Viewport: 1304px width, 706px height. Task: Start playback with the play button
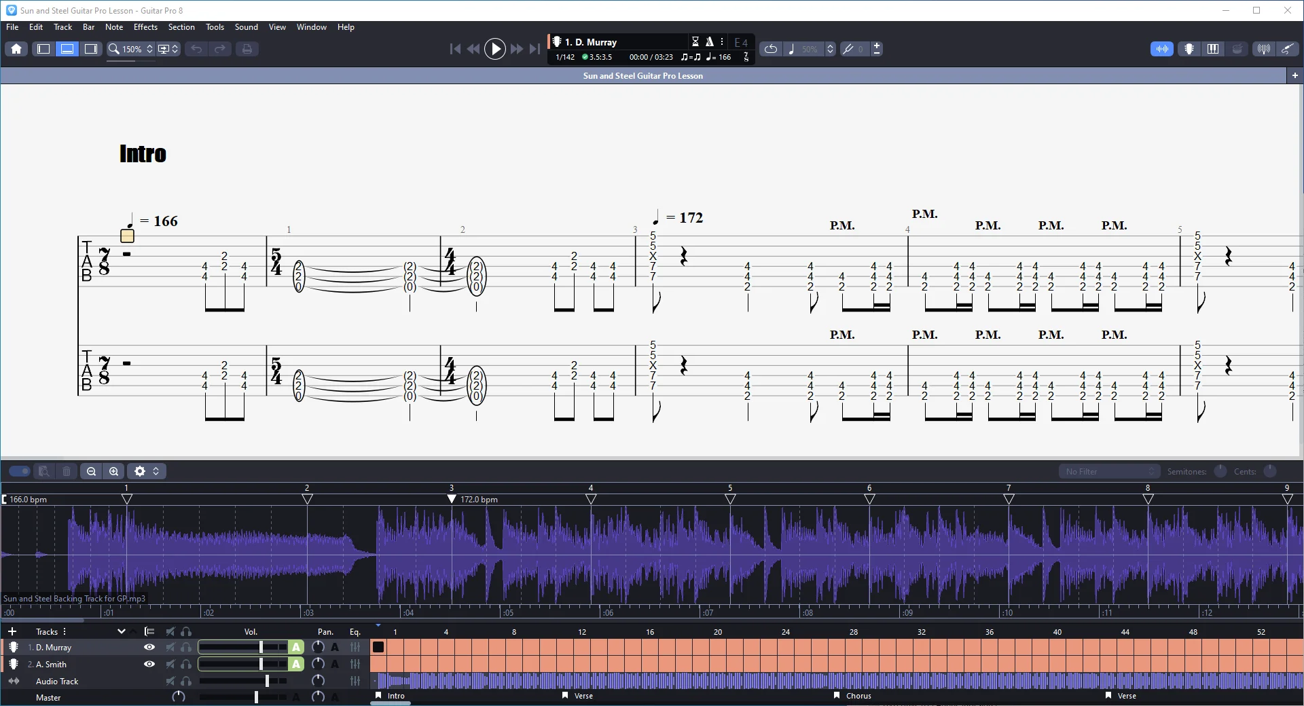click(x=495, y=49)
